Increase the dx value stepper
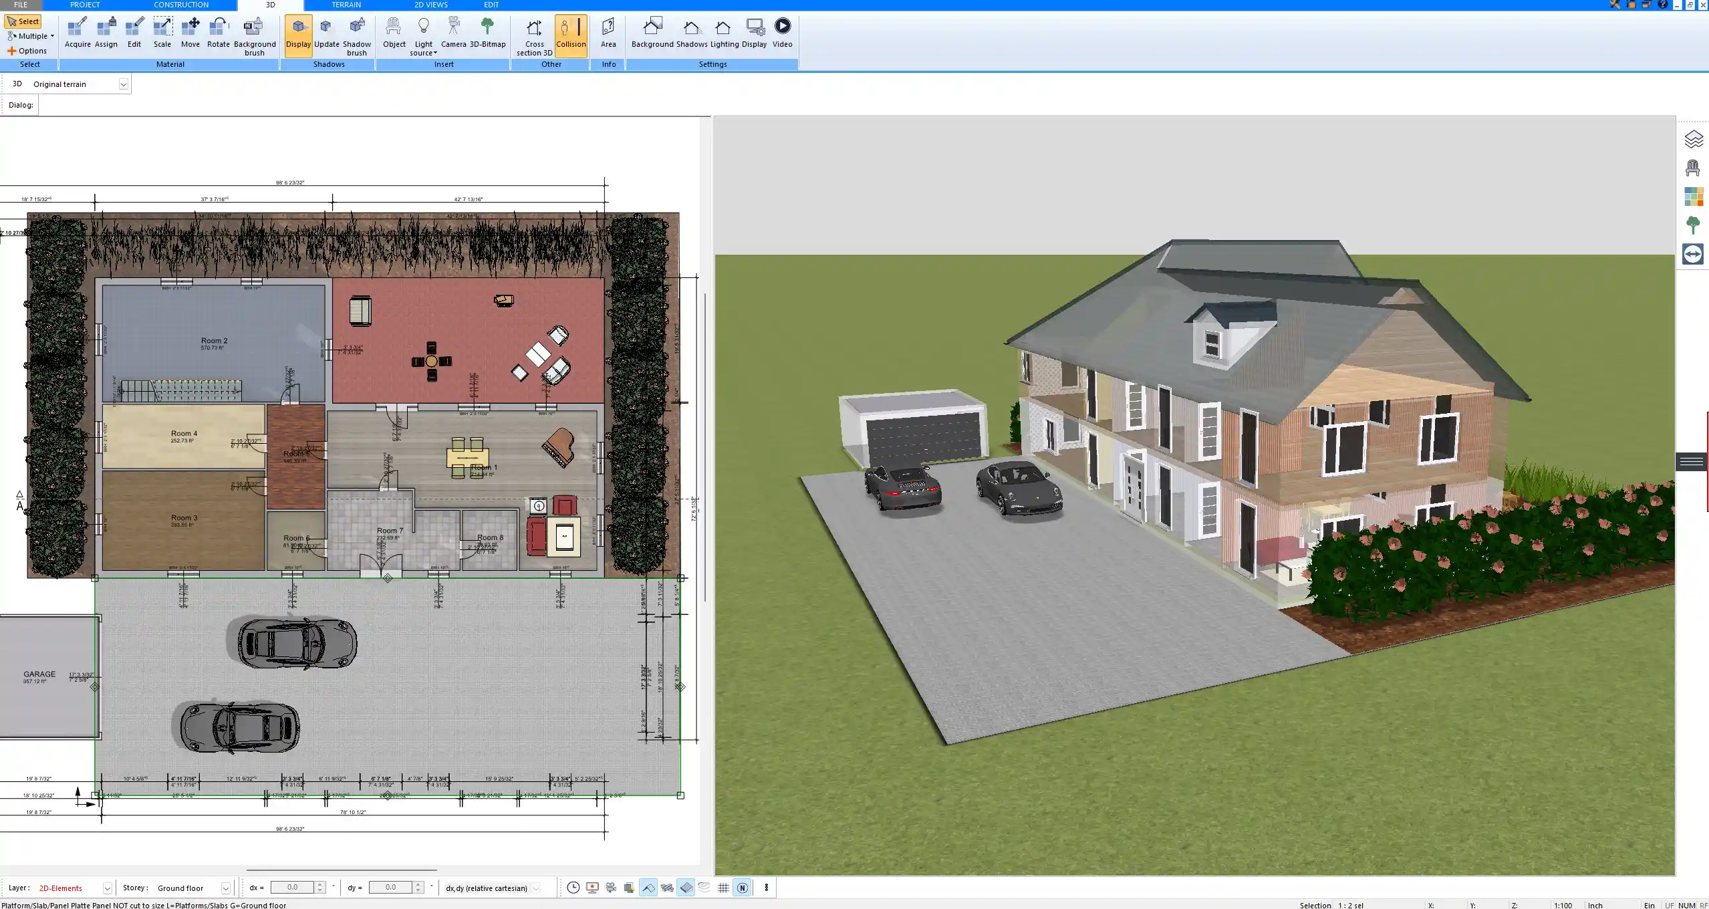Viewport: 1709px width, 909px height. click(x=320, y=884)
